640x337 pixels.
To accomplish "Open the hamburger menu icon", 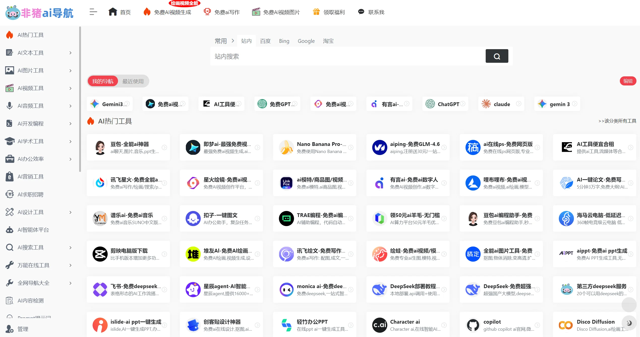I will [93, 12].
